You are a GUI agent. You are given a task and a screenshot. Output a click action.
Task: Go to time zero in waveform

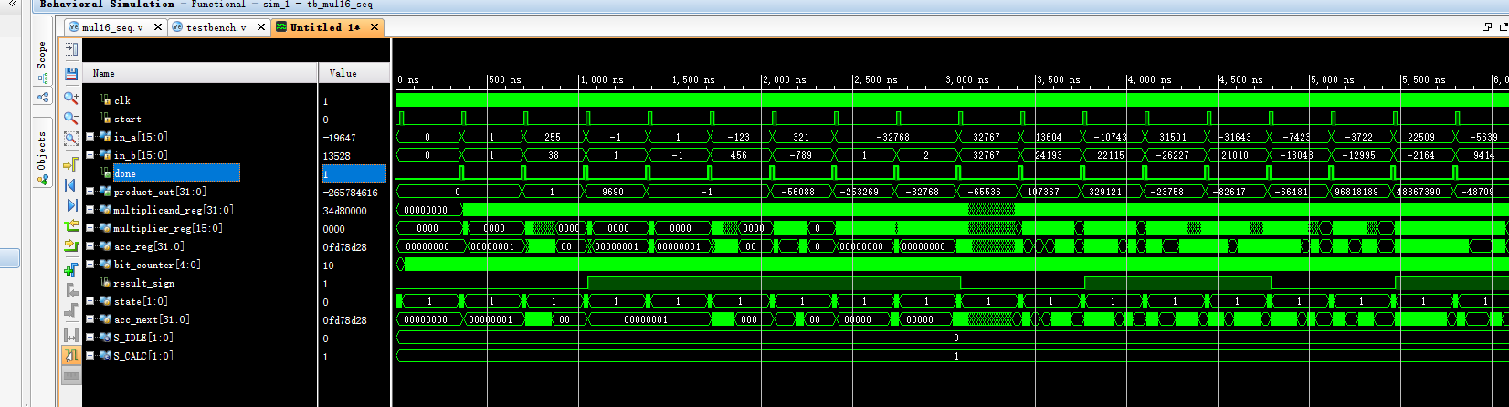tap(71, 185)
